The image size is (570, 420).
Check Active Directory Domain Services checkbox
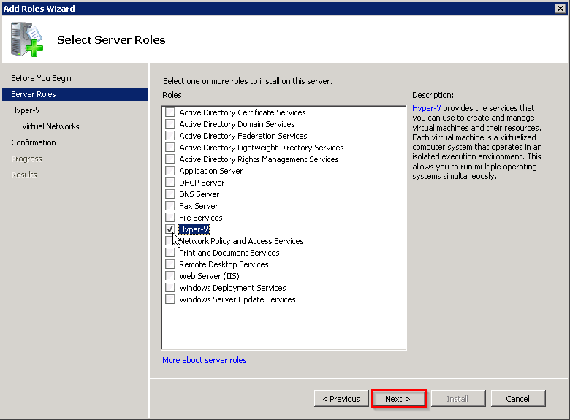[170, 124]
